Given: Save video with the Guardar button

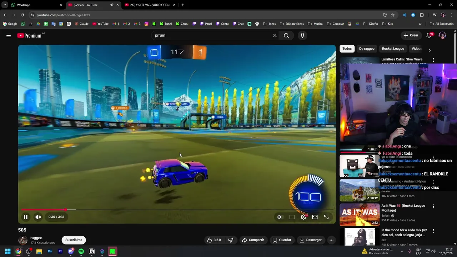Looking at the screenshot, I should (x=282, y=240).
